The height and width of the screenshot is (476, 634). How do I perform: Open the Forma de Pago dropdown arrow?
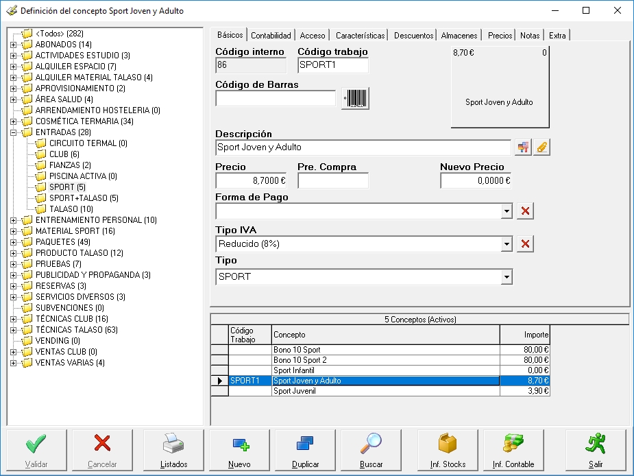[x=507, y=211]
